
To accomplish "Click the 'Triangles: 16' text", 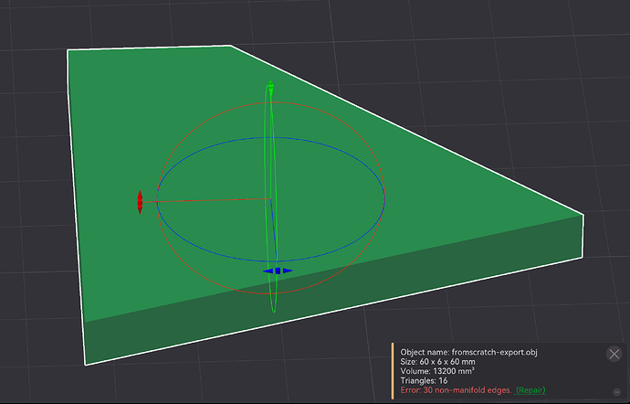I will tap(424, 380).
